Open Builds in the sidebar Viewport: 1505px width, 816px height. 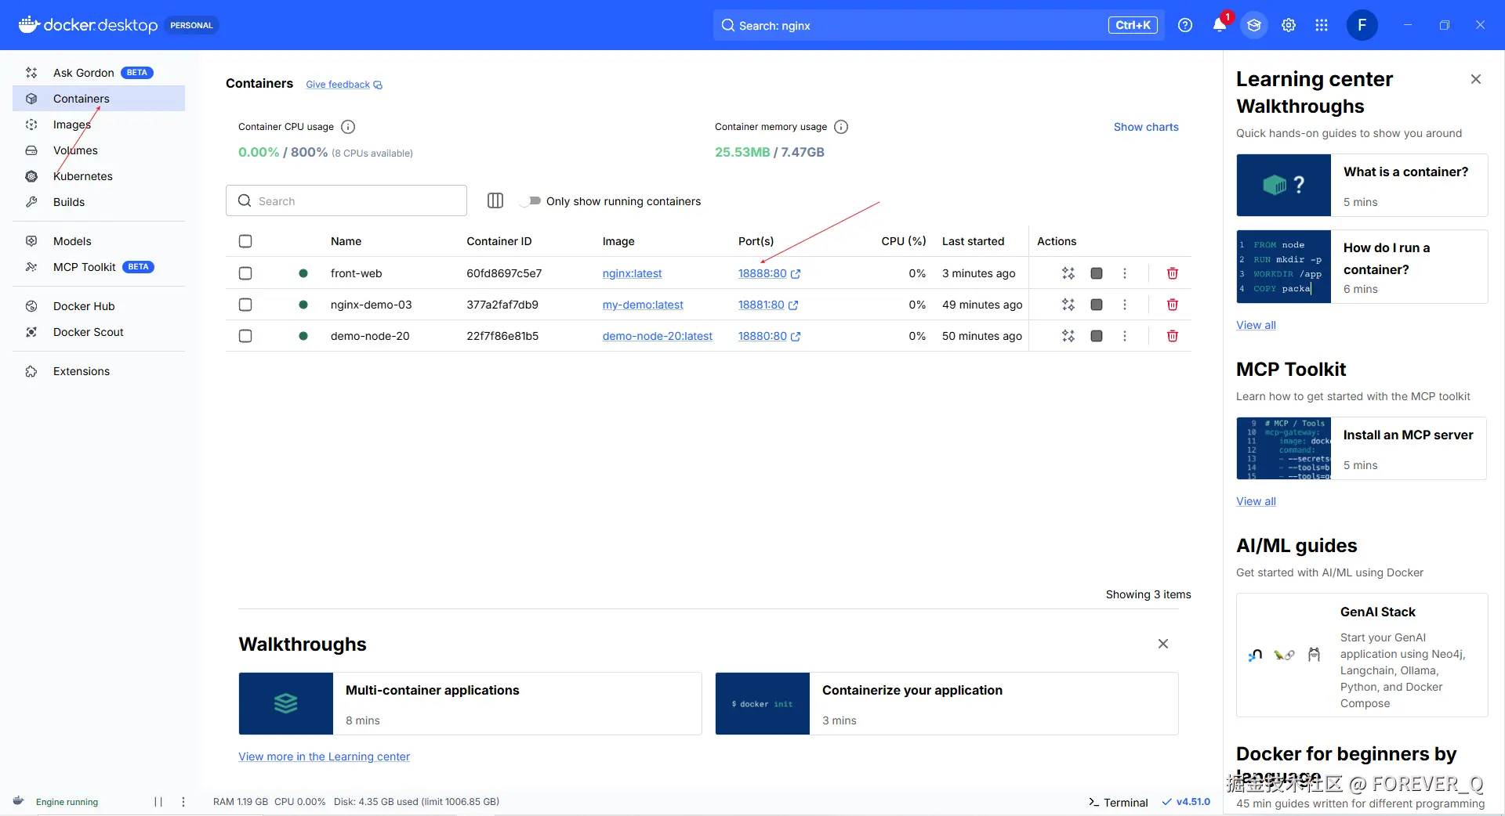pyautogui.click(x=99, y=202)
